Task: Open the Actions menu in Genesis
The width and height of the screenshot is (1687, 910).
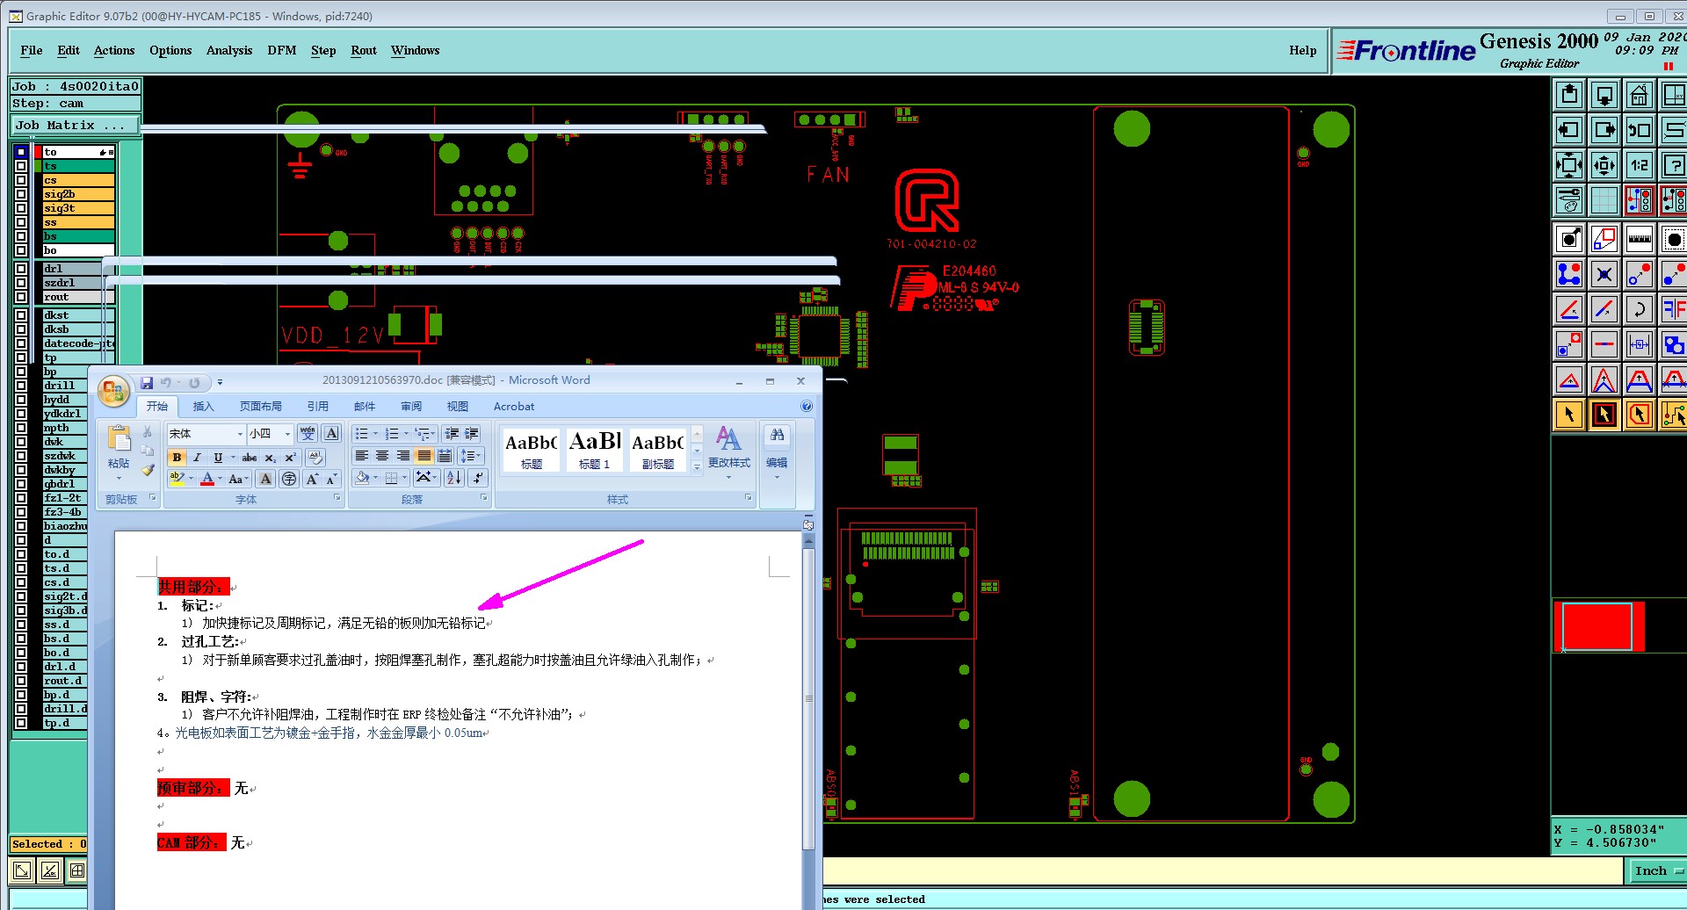Action: (114, 50)
